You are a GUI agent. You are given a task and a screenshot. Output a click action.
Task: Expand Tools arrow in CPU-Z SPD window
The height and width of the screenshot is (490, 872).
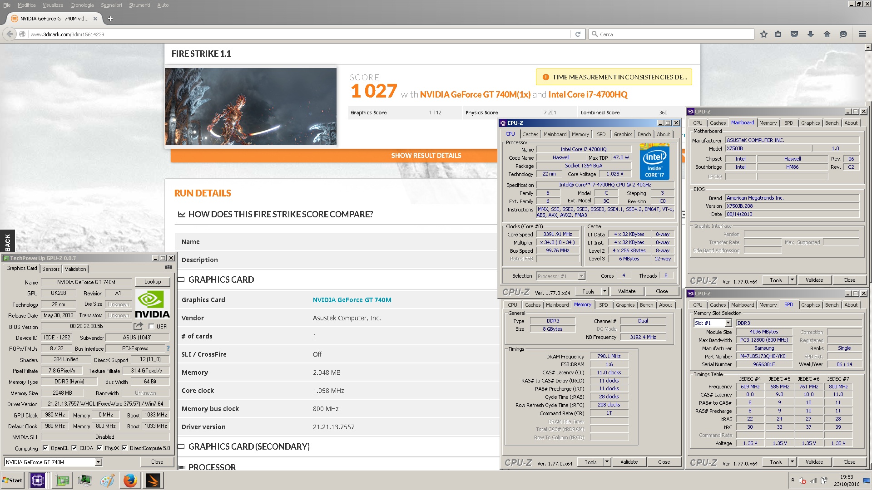coord(792,462)
